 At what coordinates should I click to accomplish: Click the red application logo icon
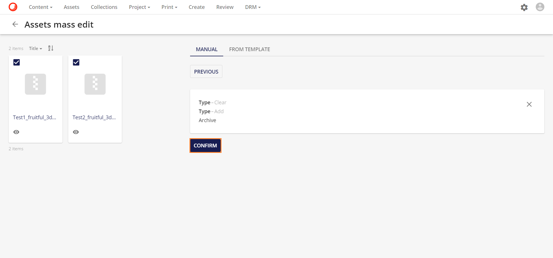pos(13,7)
